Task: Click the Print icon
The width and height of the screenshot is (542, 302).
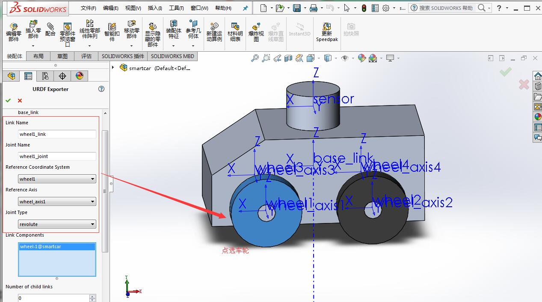Action: [x=314, y=8]
